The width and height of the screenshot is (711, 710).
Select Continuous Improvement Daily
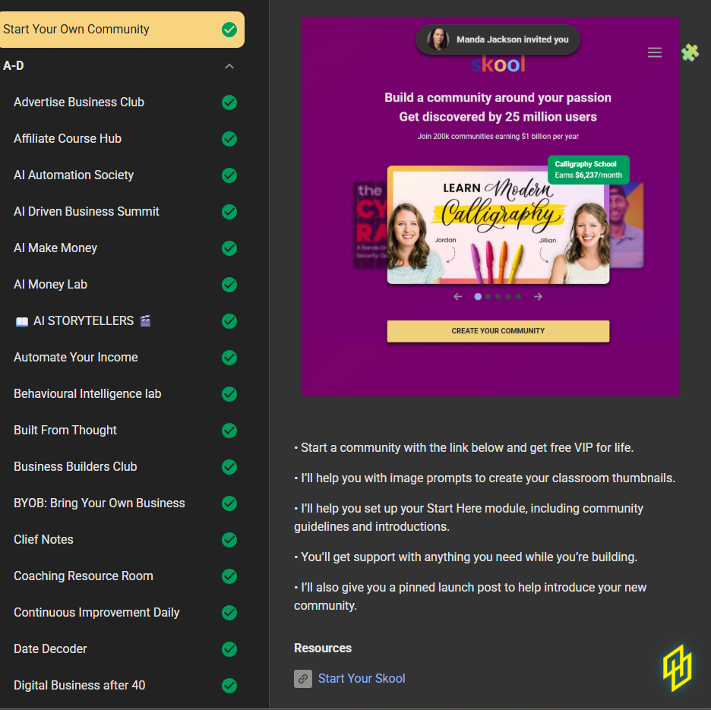click(x=96, y=613)
